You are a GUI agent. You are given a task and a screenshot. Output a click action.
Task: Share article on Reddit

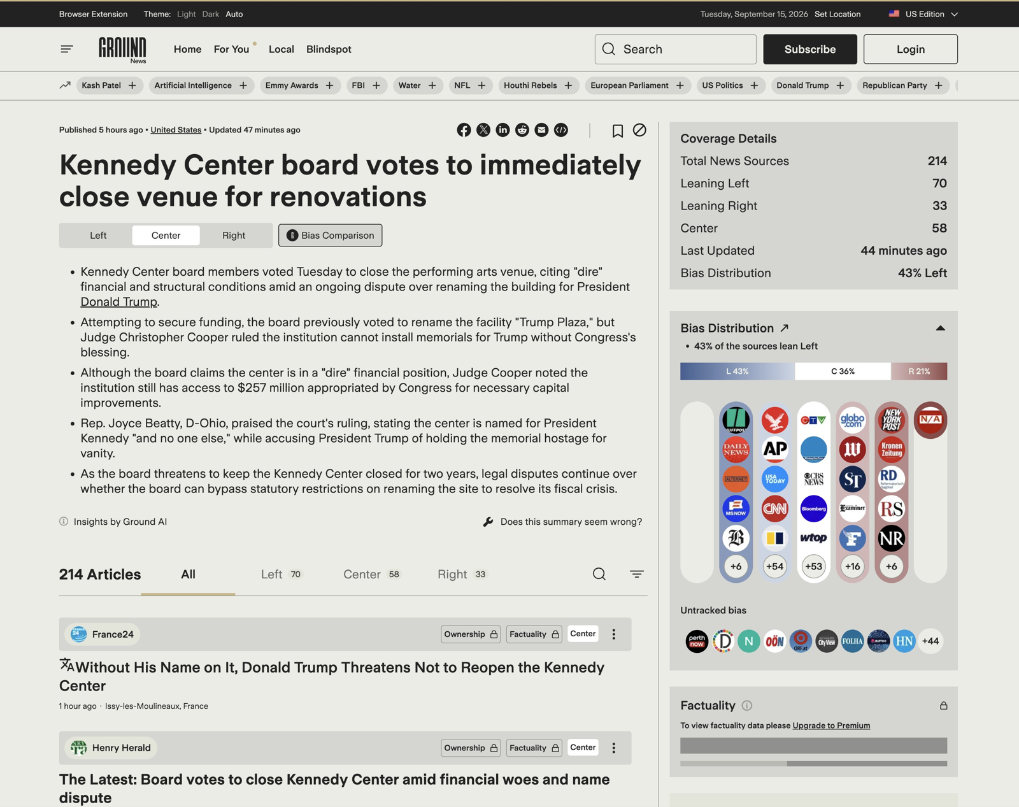[522, 130]
